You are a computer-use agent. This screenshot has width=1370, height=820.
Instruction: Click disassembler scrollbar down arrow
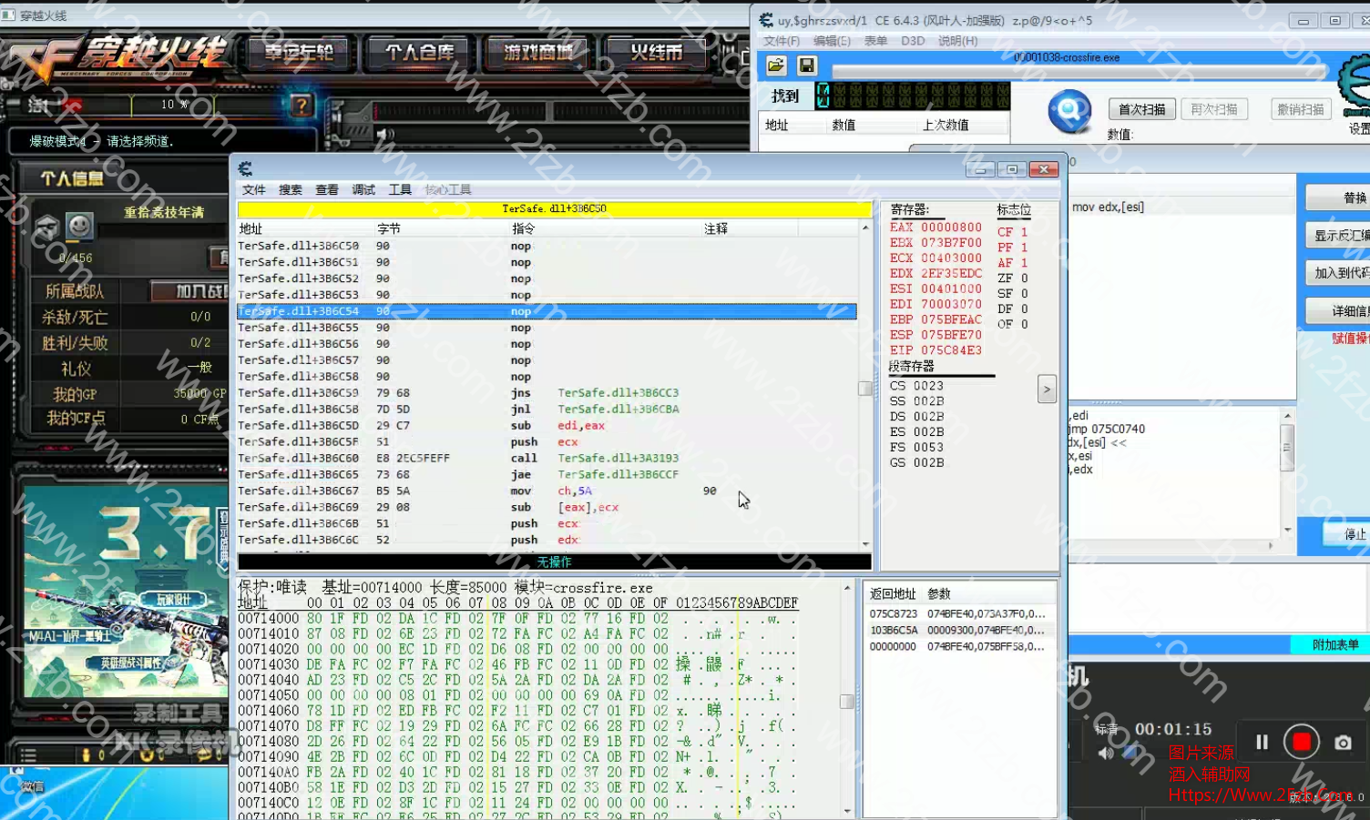[865, 543]
